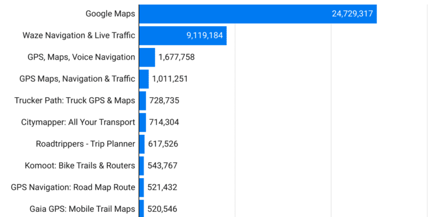Click the value 9,119,184
The height and width of the screenshot is (217, 435).
tap(205, 35)
